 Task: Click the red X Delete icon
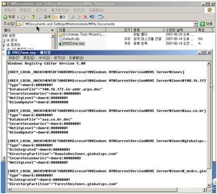point(85,17)
